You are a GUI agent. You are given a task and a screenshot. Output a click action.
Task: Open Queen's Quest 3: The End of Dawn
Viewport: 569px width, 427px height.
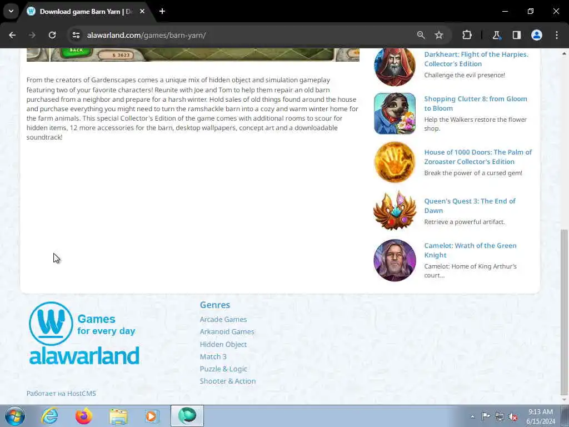(x=470, y=206)
